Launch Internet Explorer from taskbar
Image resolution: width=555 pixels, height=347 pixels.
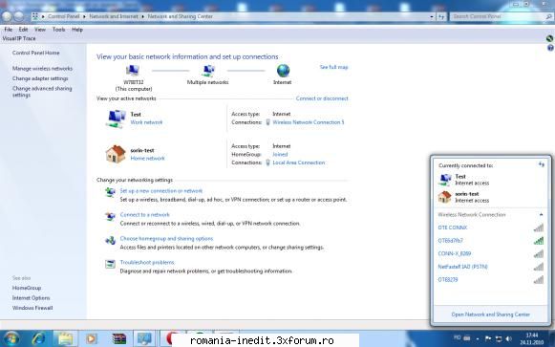coord(38,338)
